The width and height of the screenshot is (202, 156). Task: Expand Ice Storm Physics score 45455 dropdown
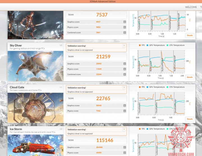[125, 153]
